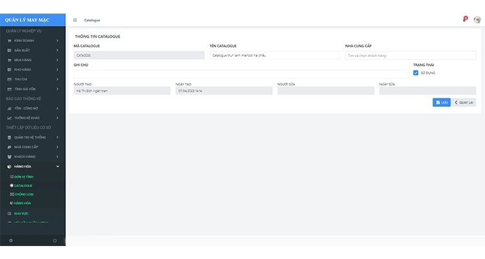Open the Nhà Cung Cấp search dropdown field
The width and height of the screenshot is (485, 259).
[413, 56]
